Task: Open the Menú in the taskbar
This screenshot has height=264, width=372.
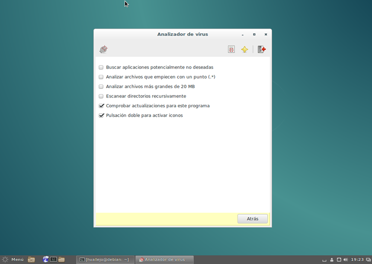Action: [x=13, y=260]
